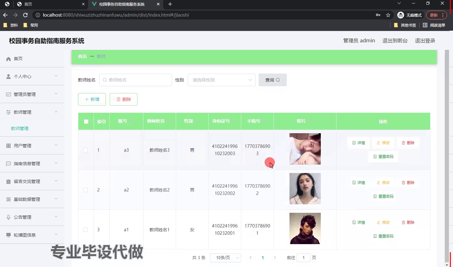Click 退出到前台 in the header

click(395, 41)
